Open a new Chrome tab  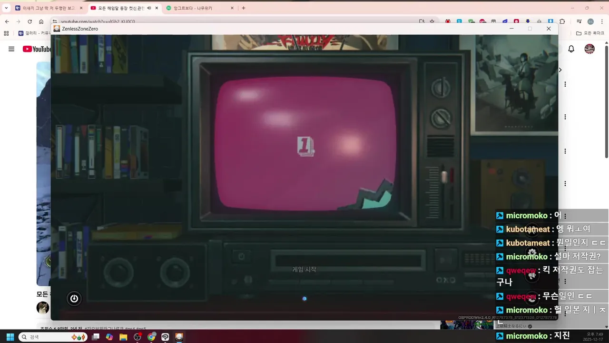point(244,8)
